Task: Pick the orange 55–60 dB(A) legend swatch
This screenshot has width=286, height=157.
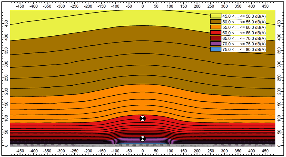Action: pos(215,27)
